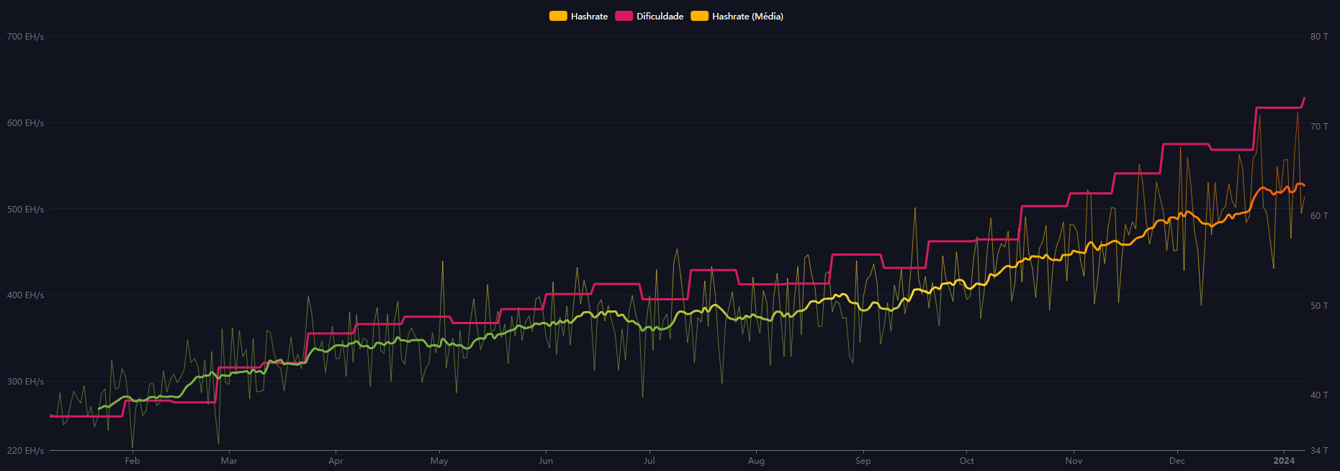Click the yellow swatch beside the first Hashrate legend
The image size is (1340, 471).
tap(558, 16)
